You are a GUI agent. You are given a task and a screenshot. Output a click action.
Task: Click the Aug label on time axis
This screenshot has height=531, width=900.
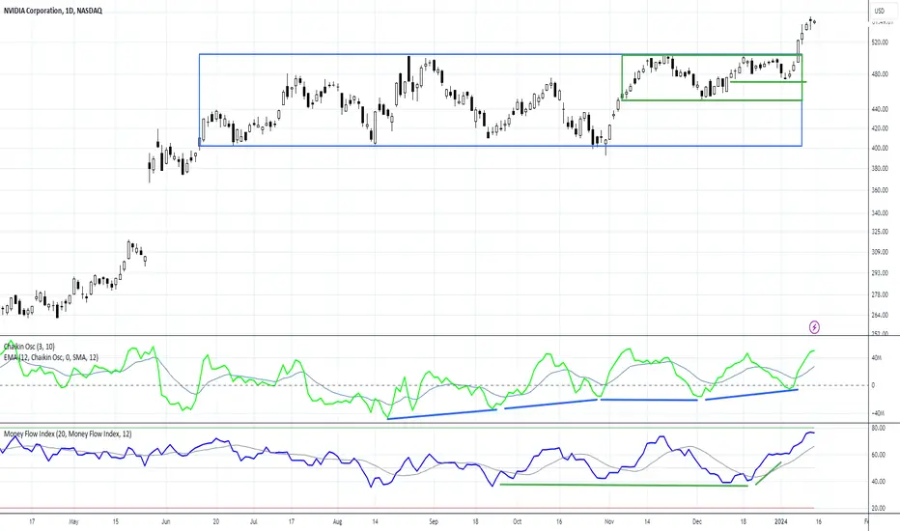pyautogui.click(x=338, y=521)
